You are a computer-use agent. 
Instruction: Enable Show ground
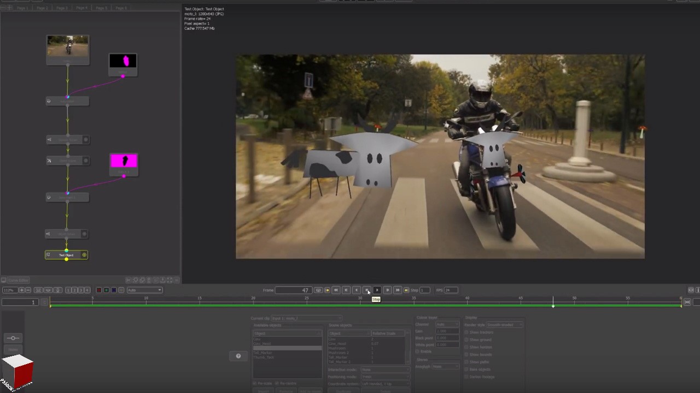466,340
